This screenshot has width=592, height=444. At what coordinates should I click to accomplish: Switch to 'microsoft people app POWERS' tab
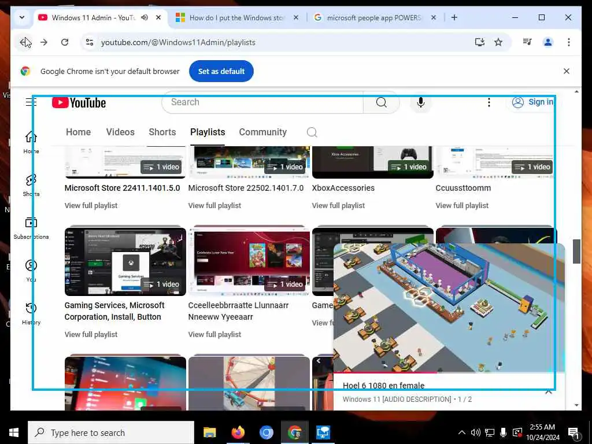[374, 18]
